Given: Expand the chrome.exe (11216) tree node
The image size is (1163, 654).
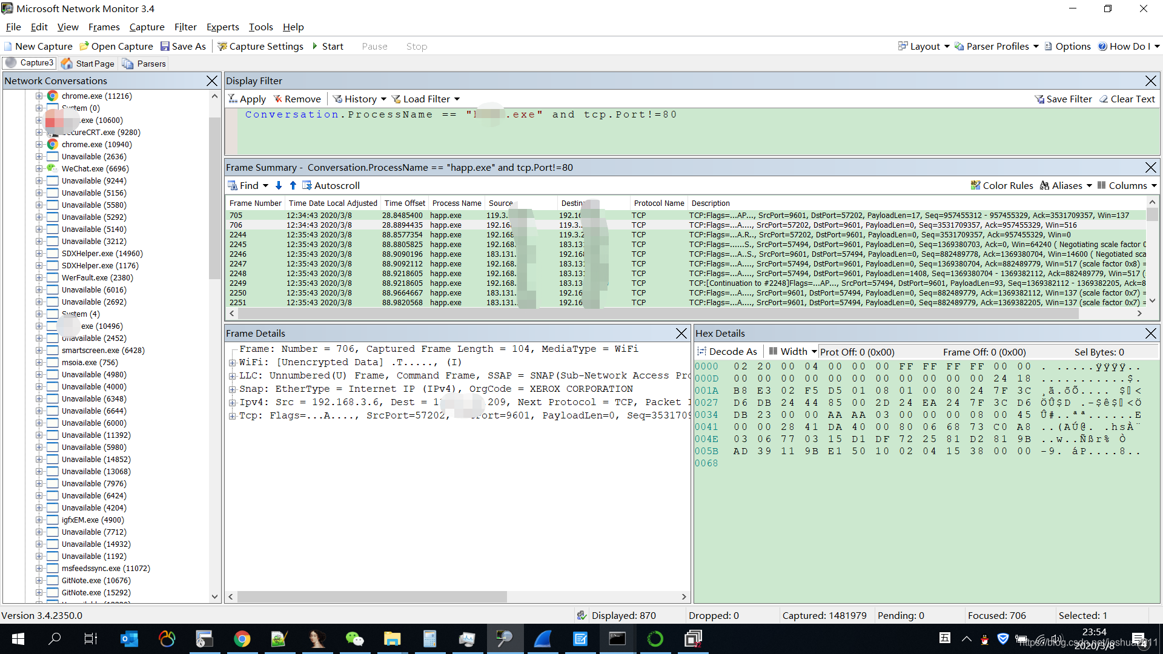Looking at the screenshot, I should [39, 96].
